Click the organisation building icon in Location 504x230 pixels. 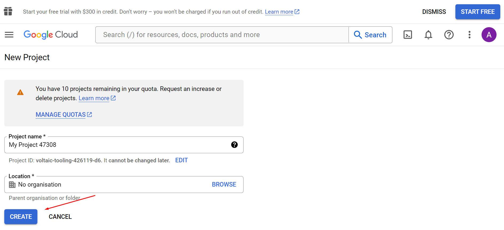click(x=12, y=184)
